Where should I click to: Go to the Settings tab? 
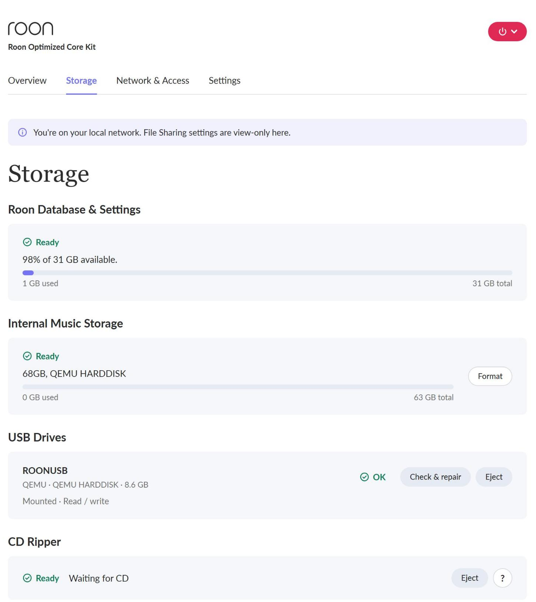[224, 81]
